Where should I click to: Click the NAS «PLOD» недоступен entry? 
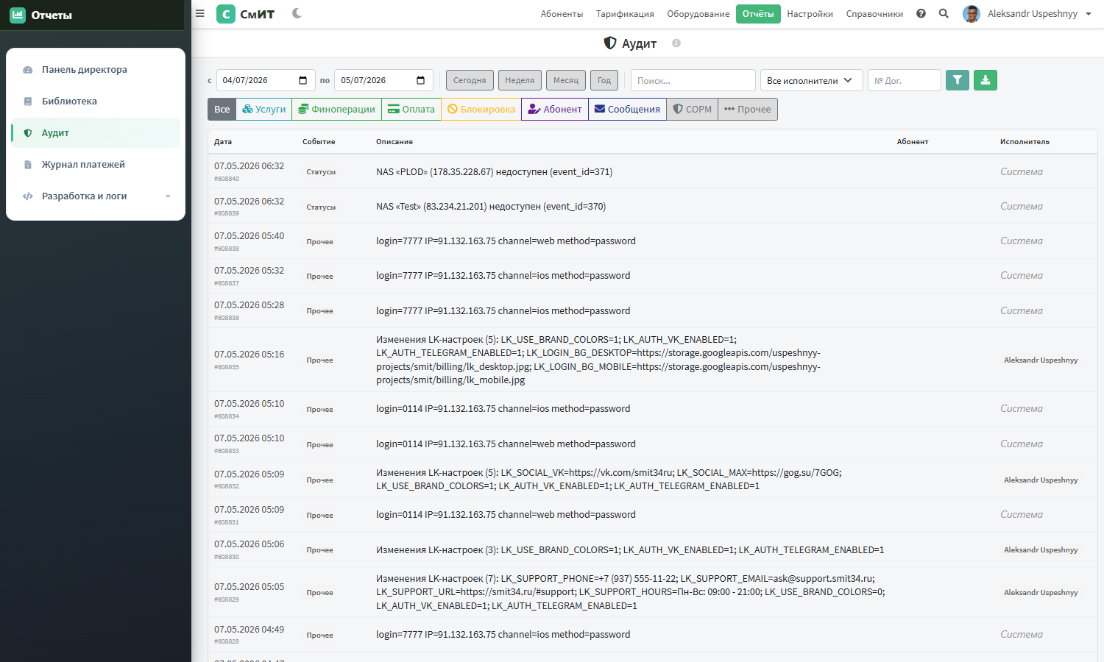coord(494,172)
